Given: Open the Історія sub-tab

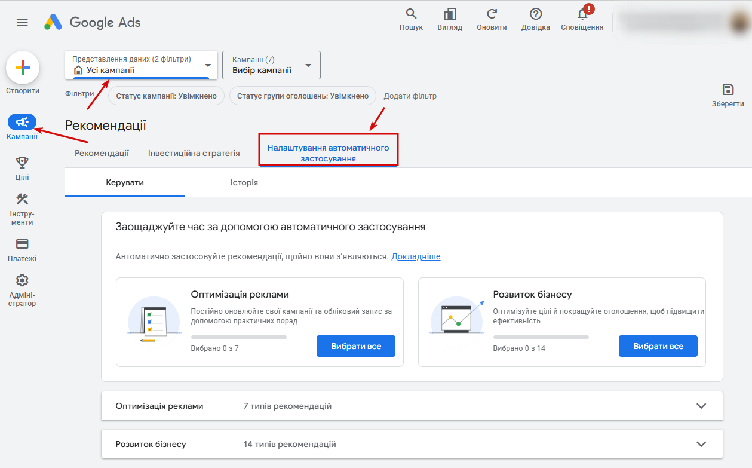Looking at the screenshot, I should [x=244, y=182].
